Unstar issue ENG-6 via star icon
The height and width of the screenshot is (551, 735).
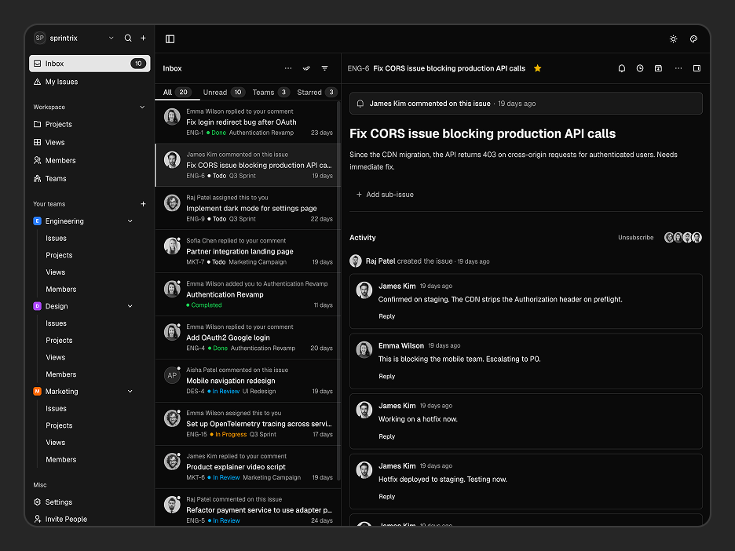[538, 68]
